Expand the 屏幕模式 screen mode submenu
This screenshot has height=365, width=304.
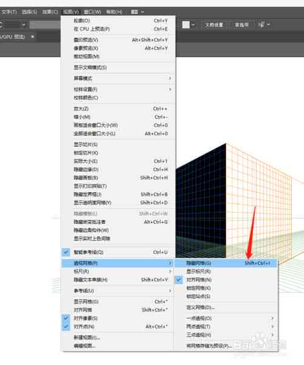coord(118,78)
